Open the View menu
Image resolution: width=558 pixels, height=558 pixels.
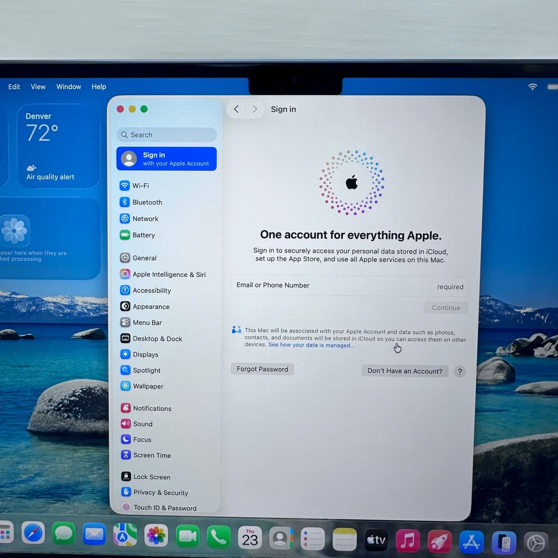point(38,86)
